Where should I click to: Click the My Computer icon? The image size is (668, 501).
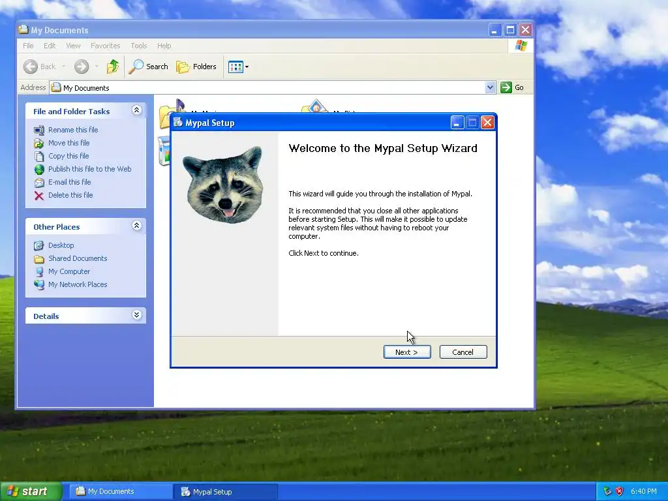[x=38, y=272]
